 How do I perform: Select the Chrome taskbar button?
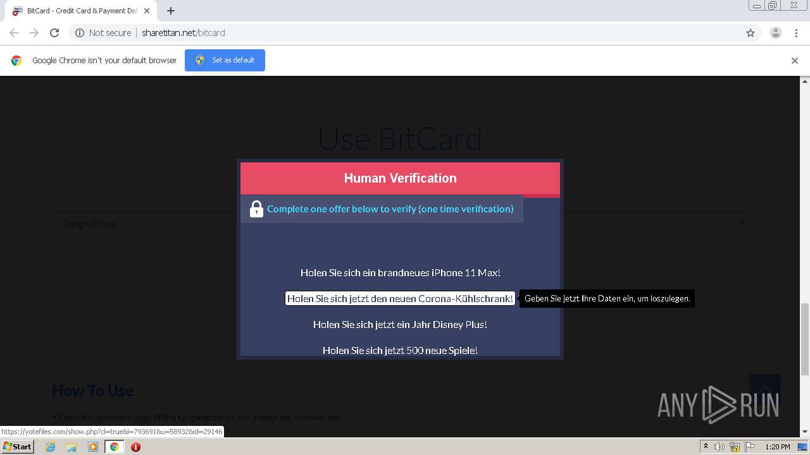[114, 447]
